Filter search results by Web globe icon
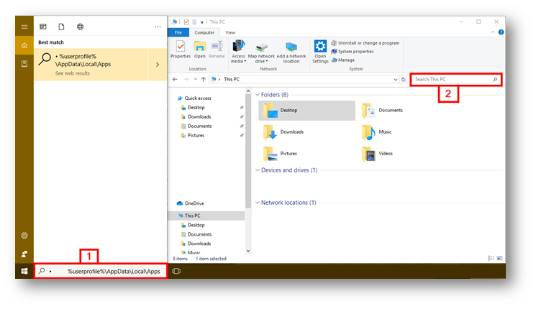The image size is (536, 309). (80, 27)
